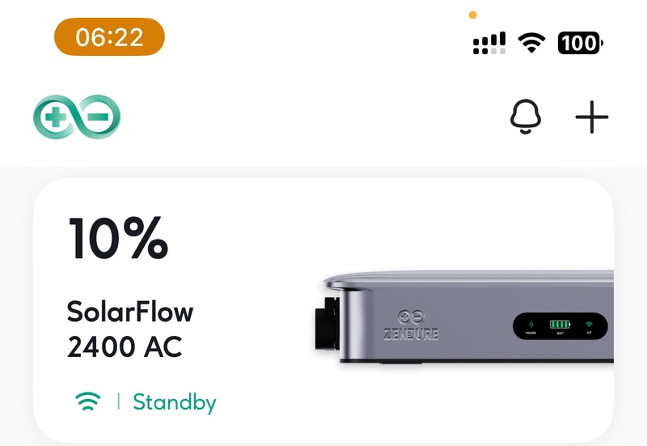Tap the cellular signal bars indicator

(489, 43)
